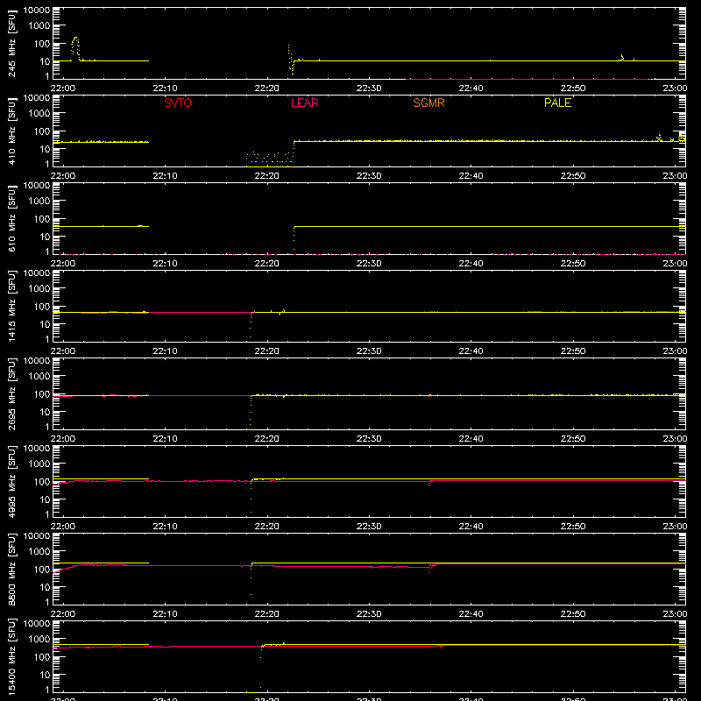Select the 2695 MHz [SFU] axis title
701x701 pixels.
pyautogui.click(x=11, y=393)
